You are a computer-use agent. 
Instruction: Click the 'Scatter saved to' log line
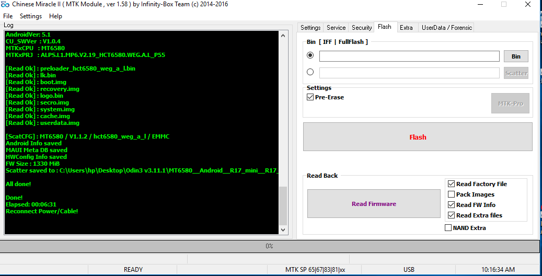(x=142, y=170)
